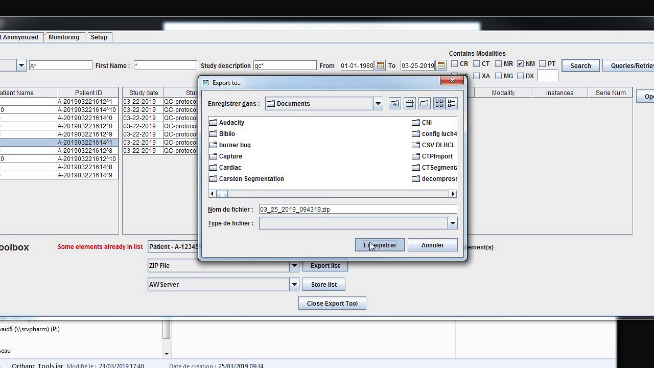The width and height of the screenshot is (654, 368).
Task: Open the Biblio folder
Action: 222,134
